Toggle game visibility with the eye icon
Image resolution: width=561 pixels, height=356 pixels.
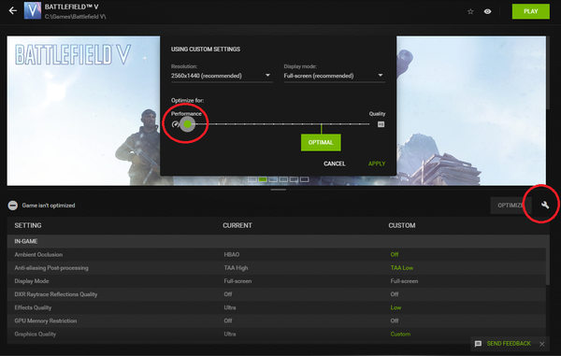tap(487, 11)
